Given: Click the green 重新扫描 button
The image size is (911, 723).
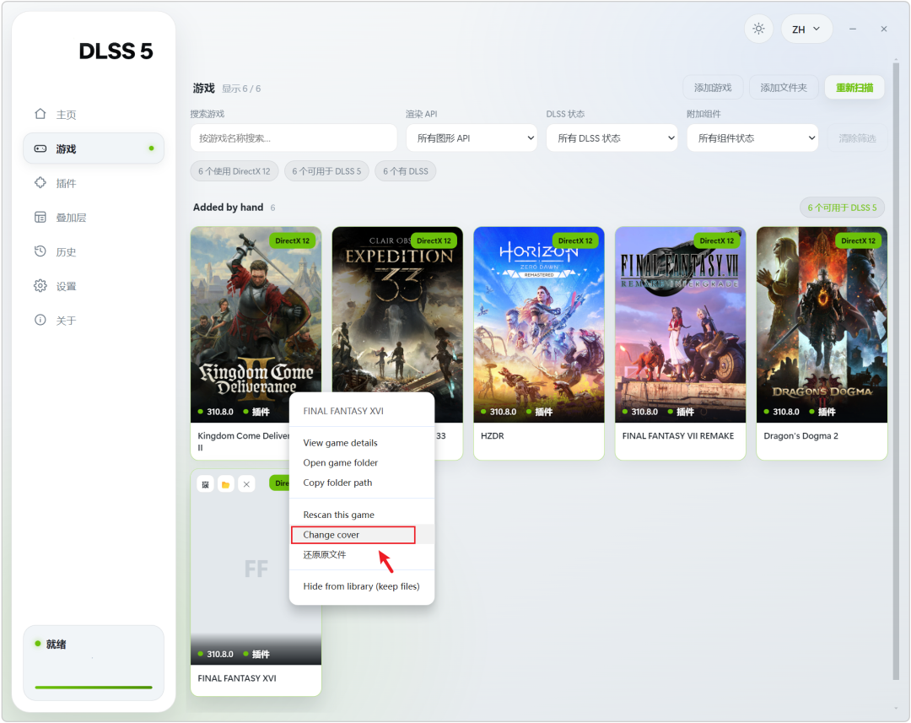Looking at the screenshot, I should pos(854,88).
